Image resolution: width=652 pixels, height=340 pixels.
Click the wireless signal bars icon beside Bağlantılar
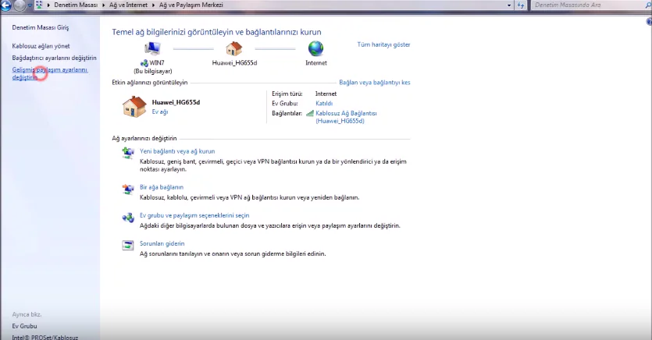click(310, 113)
